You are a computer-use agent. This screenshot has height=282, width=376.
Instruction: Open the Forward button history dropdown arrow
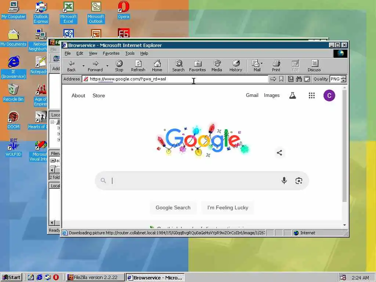point(108,66)
